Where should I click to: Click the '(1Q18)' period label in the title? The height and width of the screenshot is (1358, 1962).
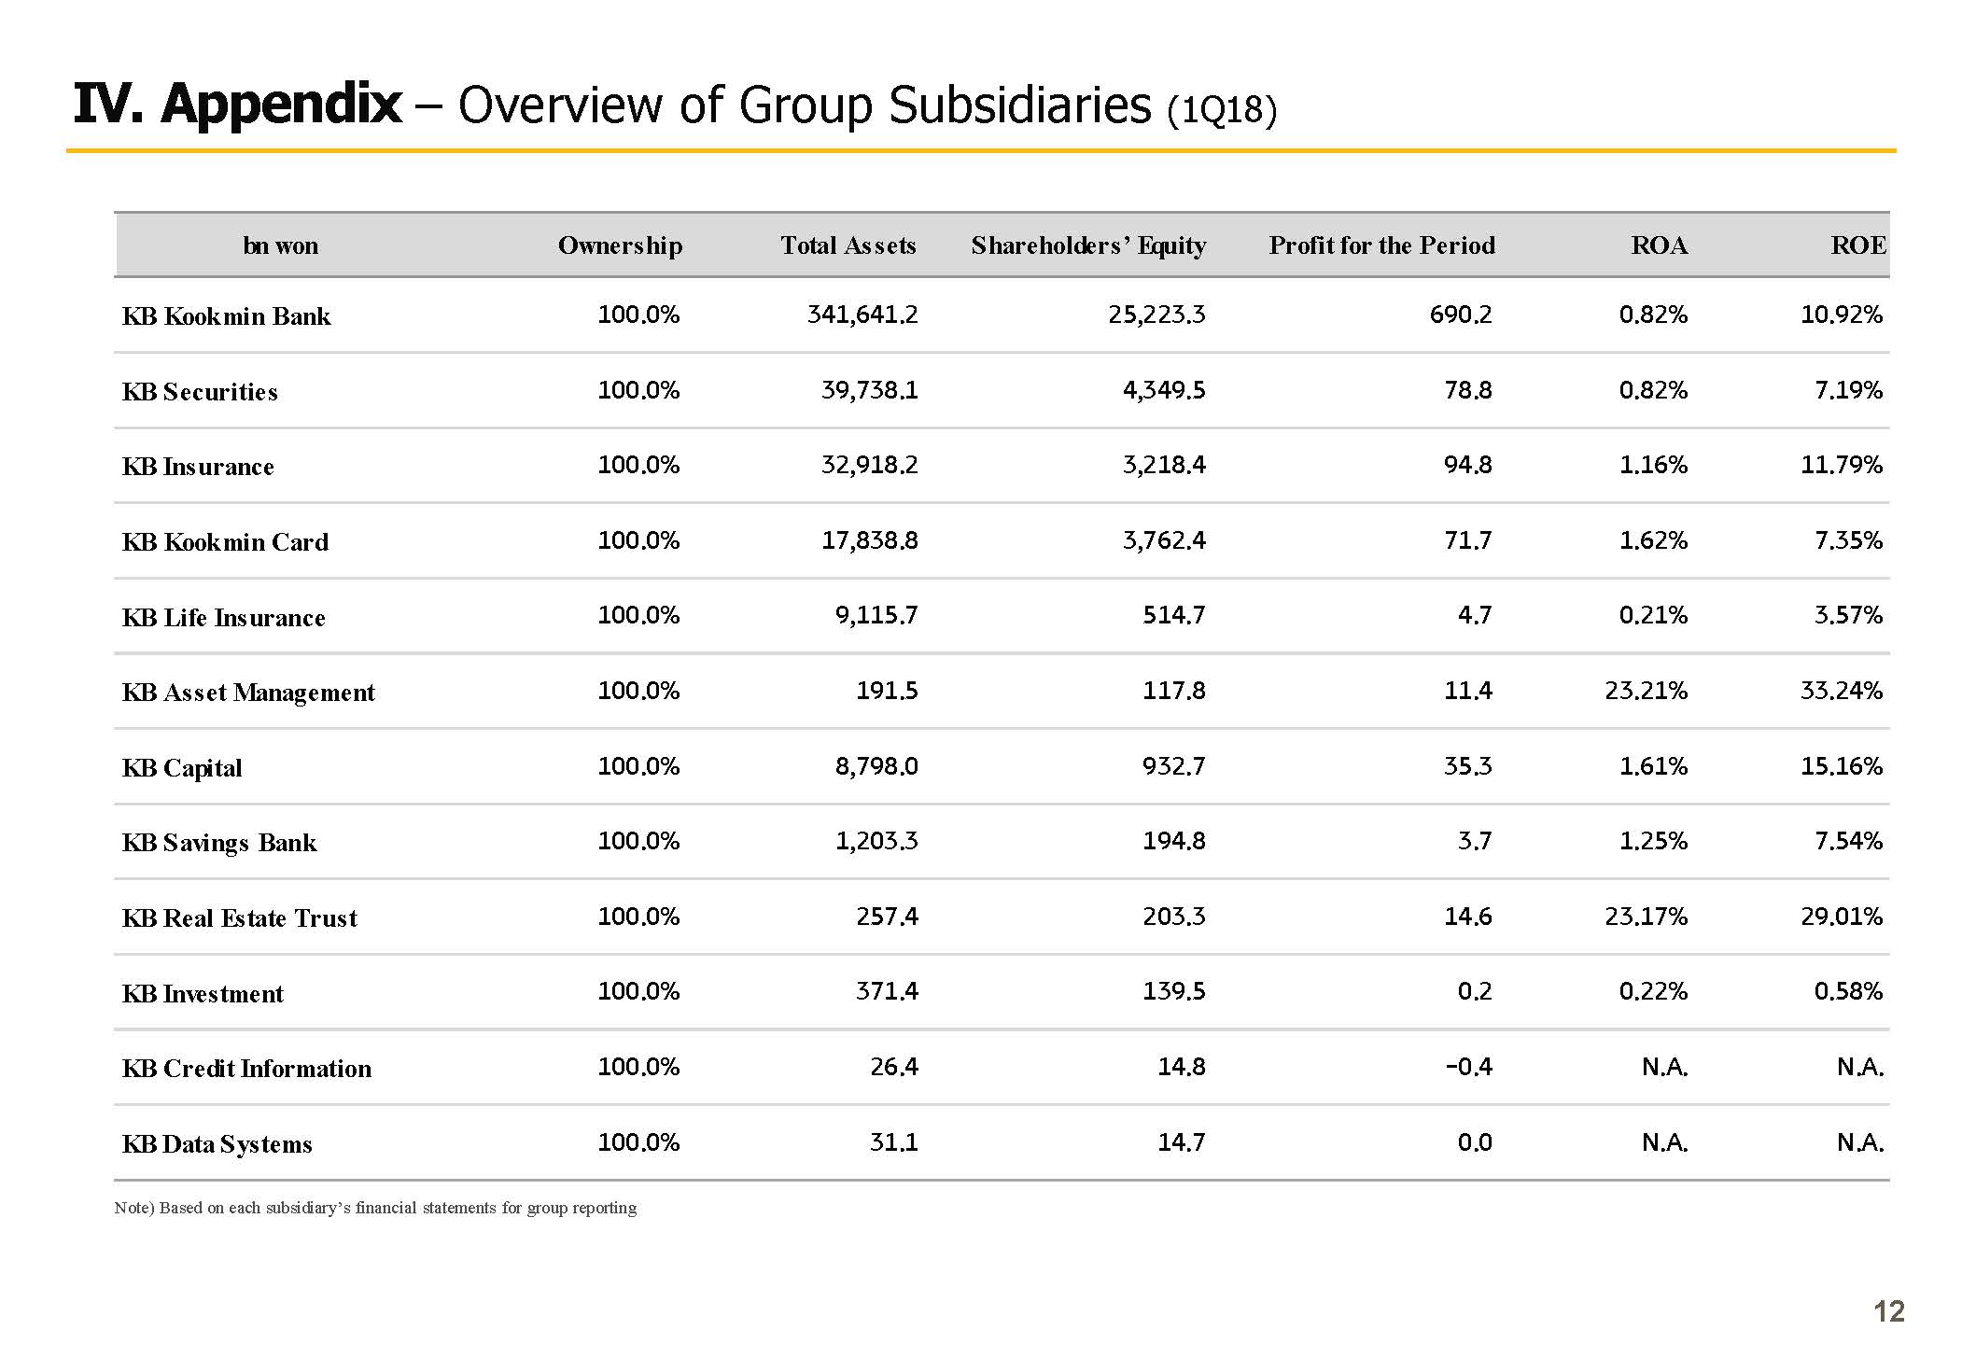[1222, 110]
